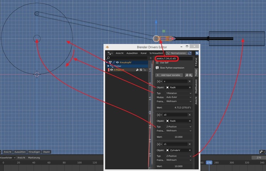Open the timeline Markierung menu

point(34,158)
